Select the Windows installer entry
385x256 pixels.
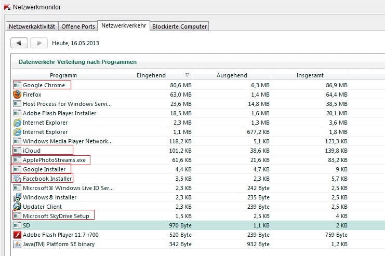(x=49, y=197)
